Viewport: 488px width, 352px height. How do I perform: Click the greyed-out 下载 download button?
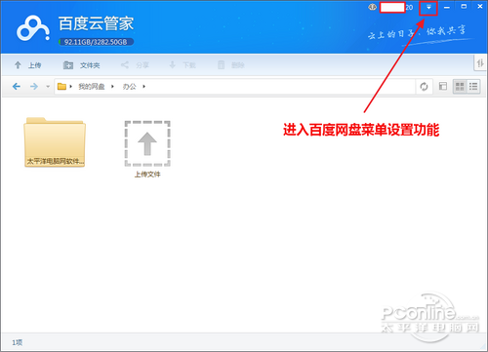coord(183,65)
